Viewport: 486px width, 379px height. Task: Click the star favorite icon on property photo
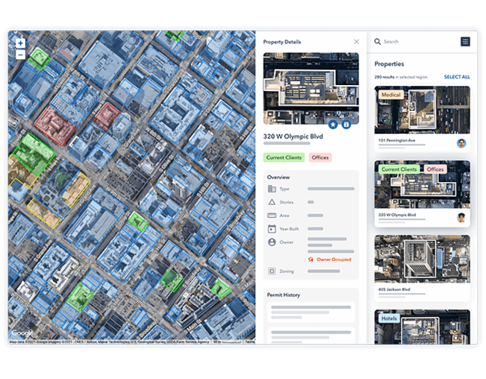point(333,124)
